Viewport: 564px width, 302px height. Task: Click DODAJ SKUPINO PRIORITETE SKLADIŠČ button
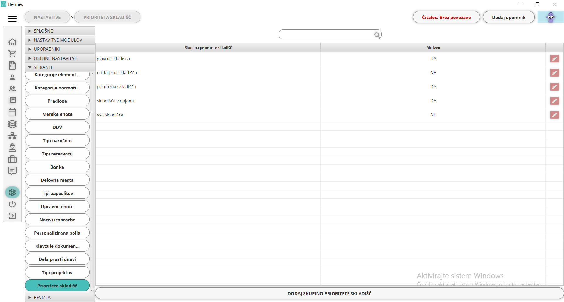coord(329,293)
